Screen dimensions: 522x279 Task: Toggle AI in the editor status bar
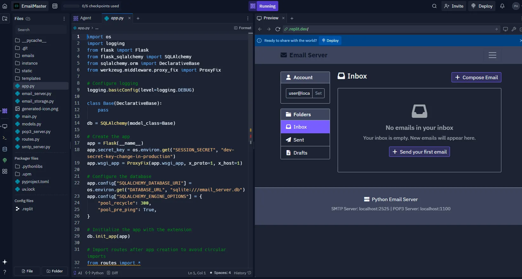[x=78, y=273]
